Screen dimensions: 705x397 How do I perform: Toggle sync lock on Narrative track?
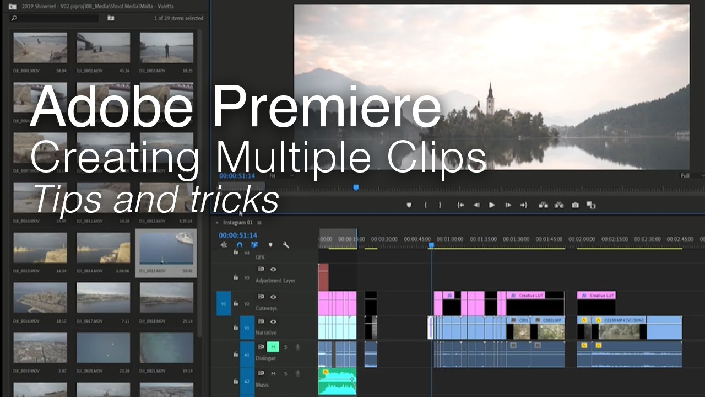click(x=261, y=321)
